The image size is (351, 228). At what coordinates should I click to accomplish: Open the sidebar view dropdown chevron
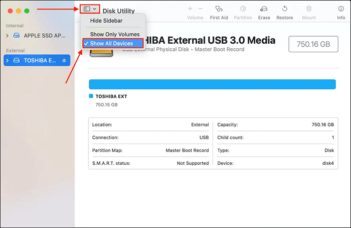[x=95, y=9]
